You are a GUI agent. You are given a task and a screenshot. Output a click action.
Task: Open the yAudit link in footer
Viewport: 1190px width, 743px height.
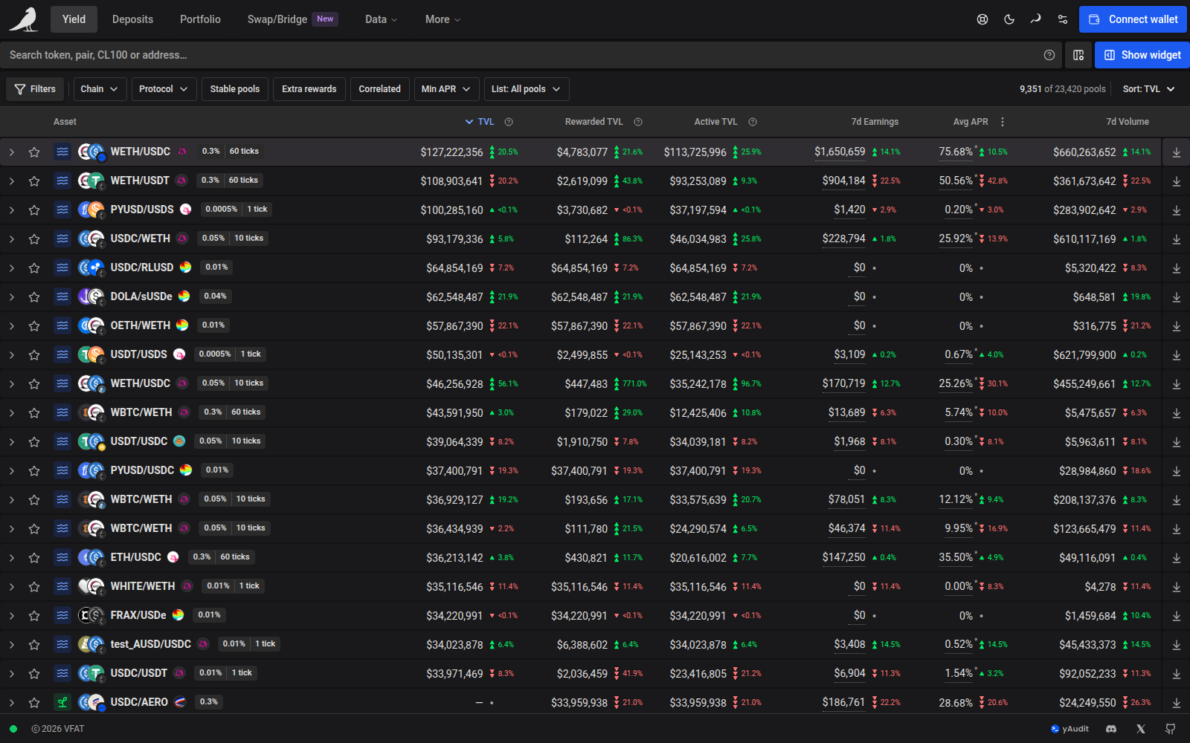(x=1070, y=729)
